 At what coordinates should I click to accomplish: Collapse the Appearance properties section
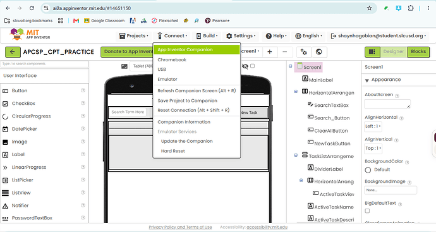point(366,81)
